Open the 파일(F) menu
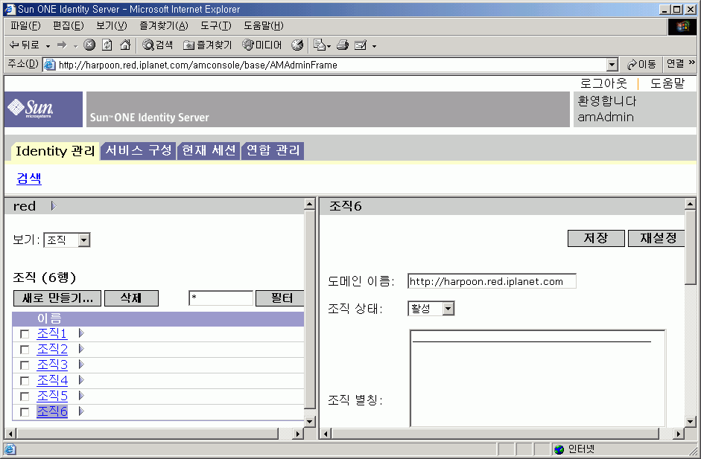Image resolution: width=701 pixels, height=459 pixels. [25, 26]
